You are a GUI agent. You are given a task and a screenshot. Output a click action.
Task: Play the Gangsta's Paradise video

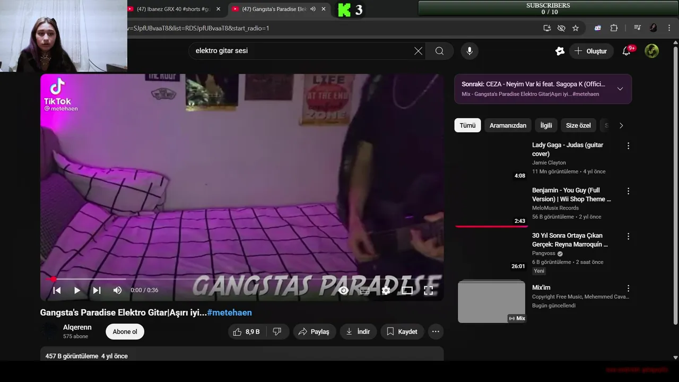pos(77,290)
